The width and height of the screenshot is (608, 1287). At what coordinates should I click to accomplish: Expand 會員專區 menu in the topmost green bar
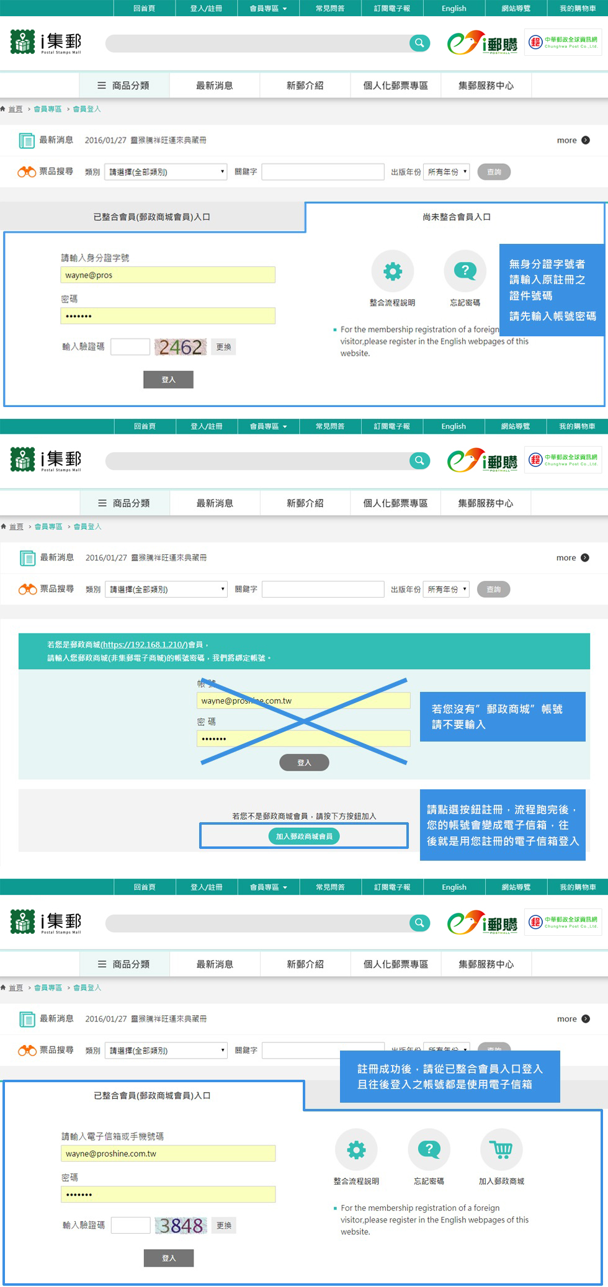click(x=268, y=8)
